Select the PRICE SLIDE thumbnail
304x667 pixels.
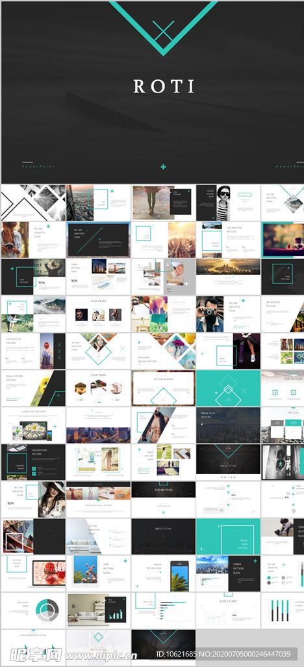click(x=283, y=425)
